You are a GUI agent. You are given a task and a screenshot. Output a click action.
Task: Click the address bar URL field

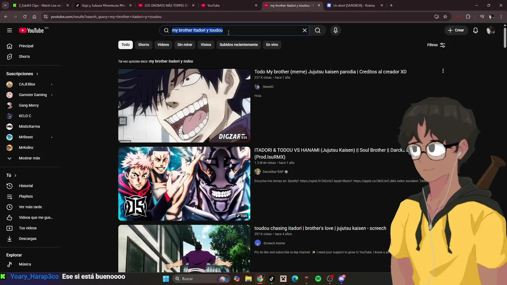click(x=238, y=17)
